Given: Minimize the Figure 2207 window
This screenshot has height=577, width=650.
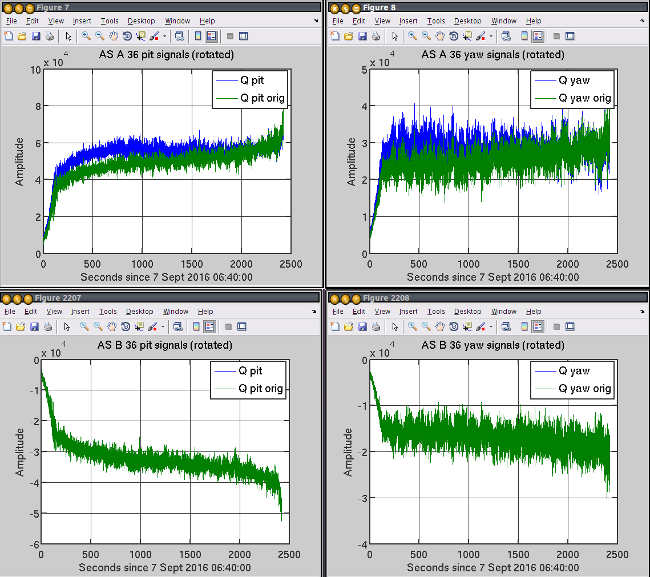Looking at the screenshot, I should pos(18,298).
